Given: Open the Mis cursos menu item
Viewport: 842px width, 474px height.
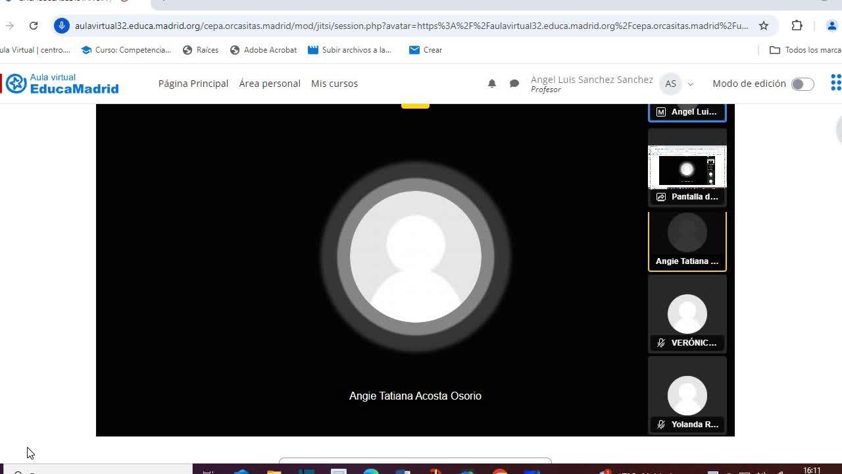Looking at the screenshot, I should tap(334, 84).
